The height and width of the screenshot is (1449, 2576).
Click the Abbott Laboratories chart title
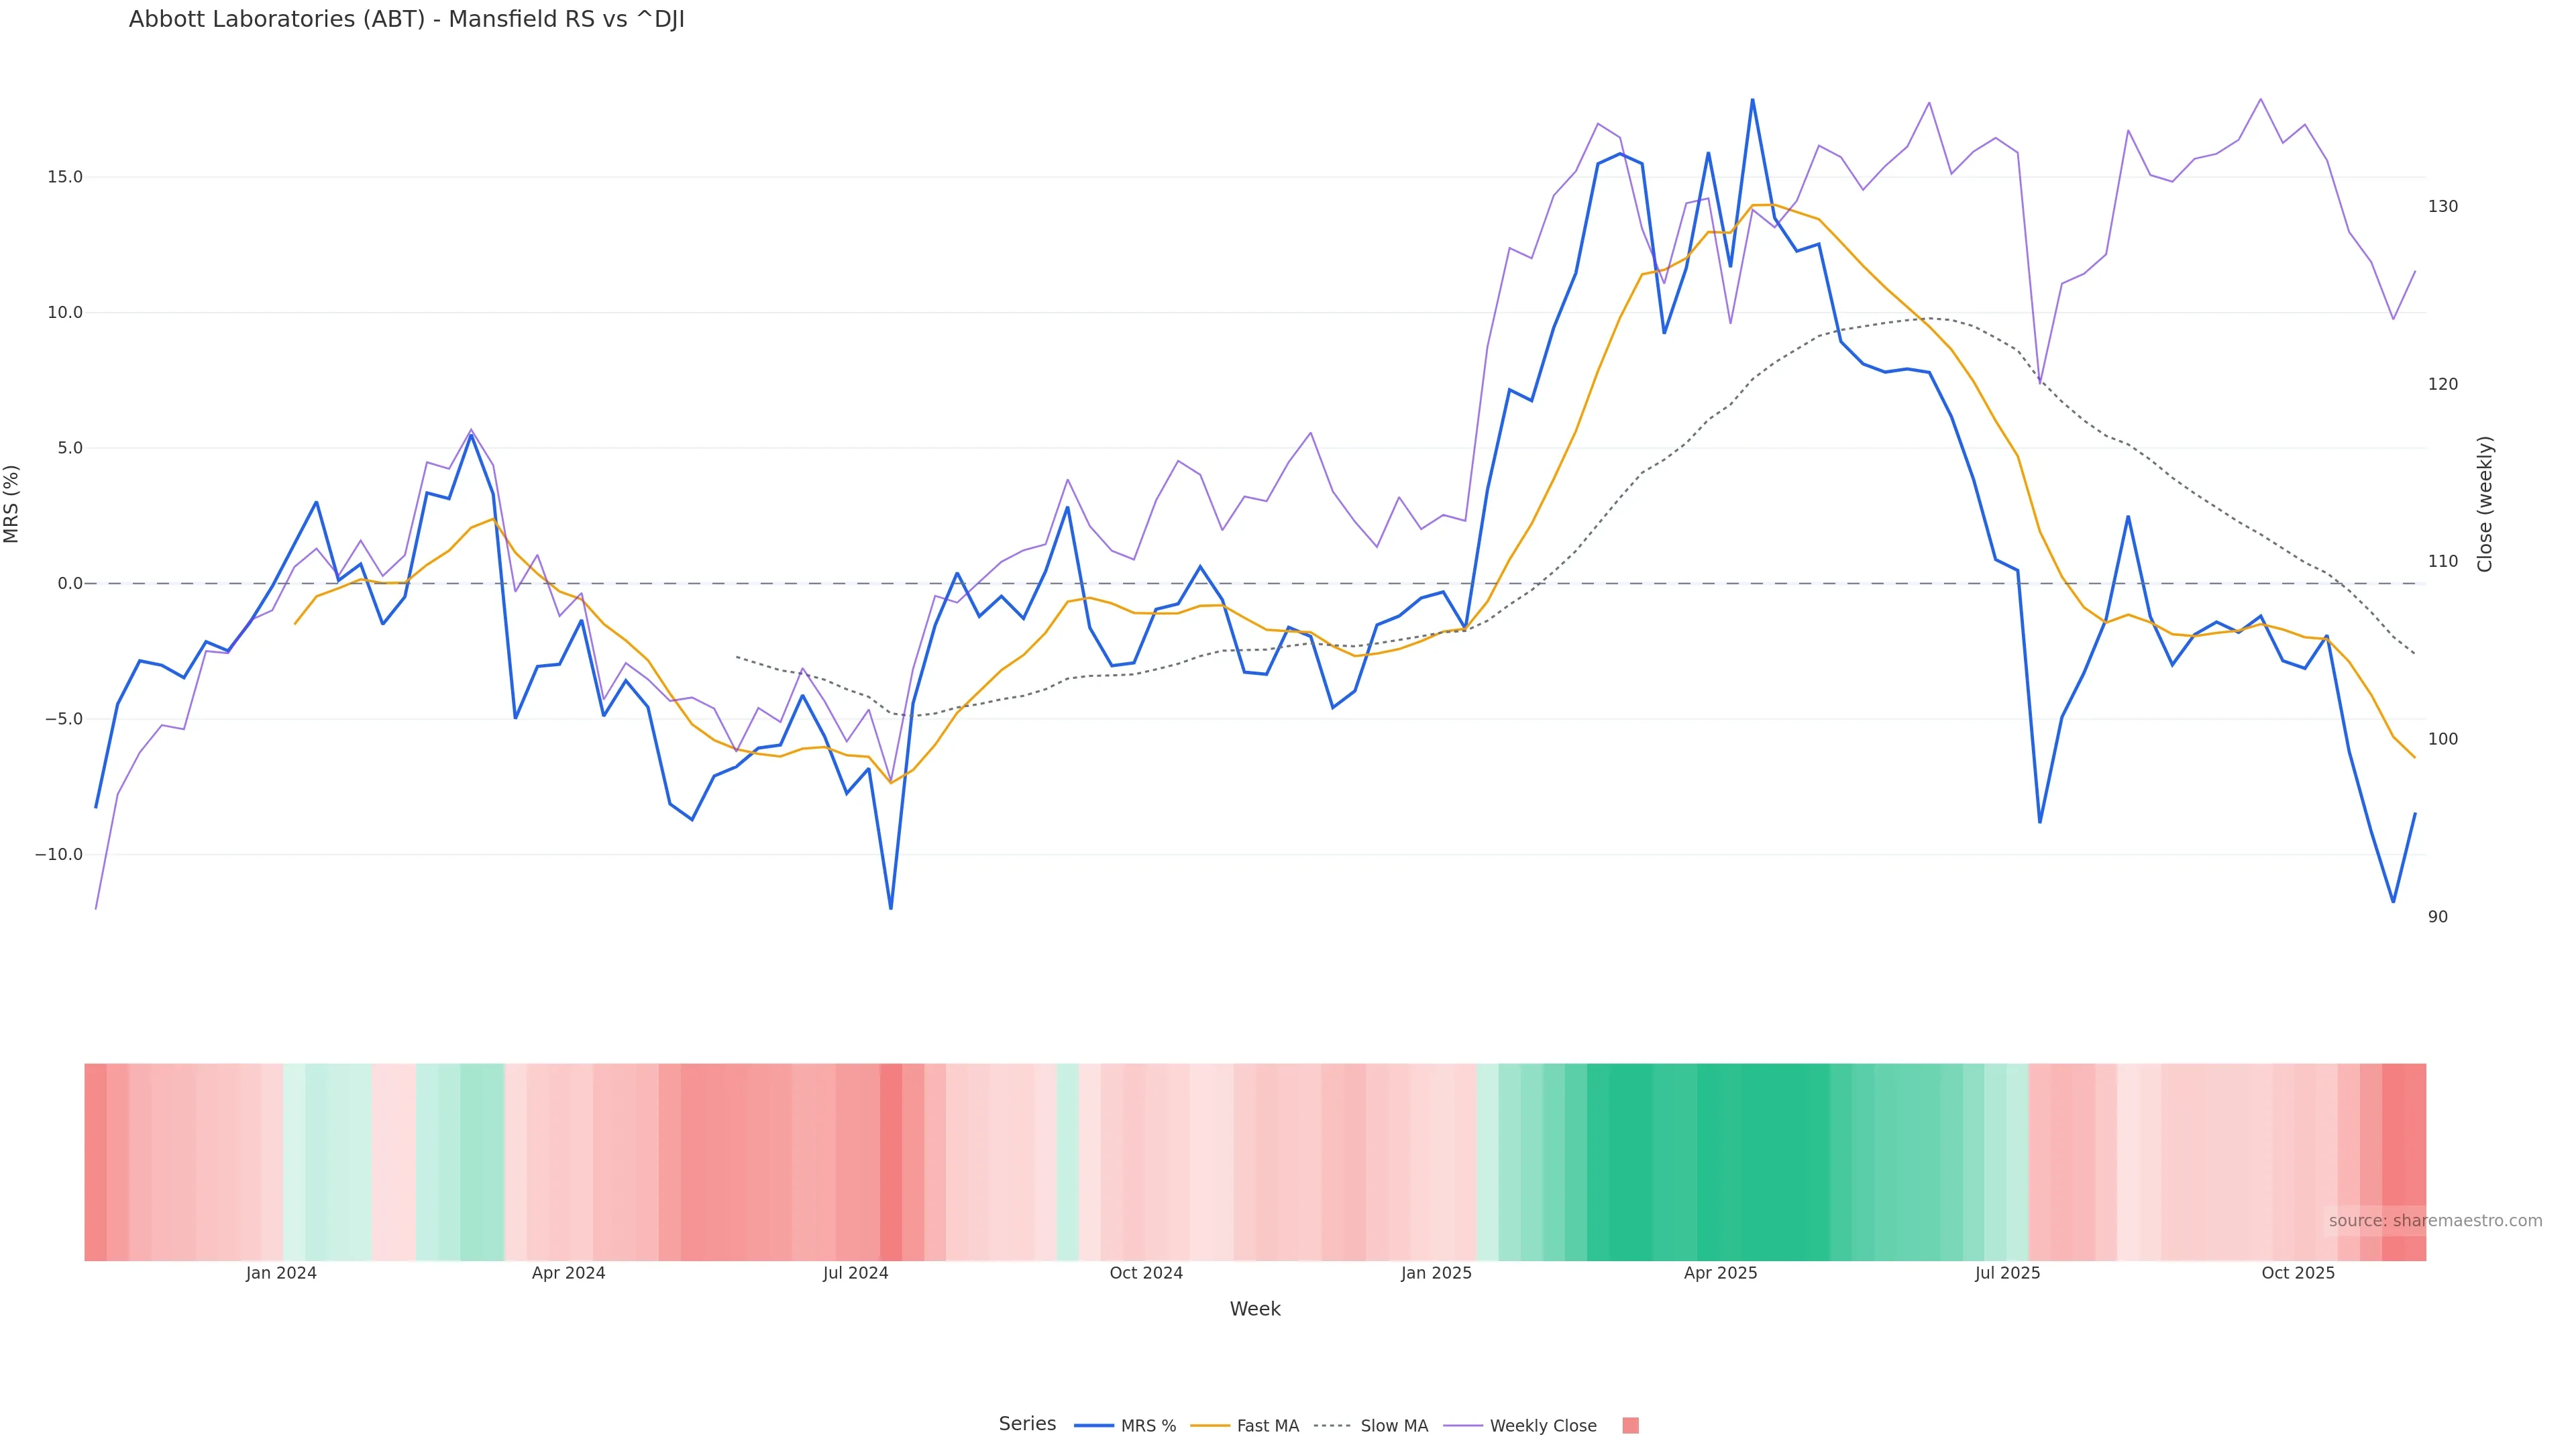click(406, 20)
